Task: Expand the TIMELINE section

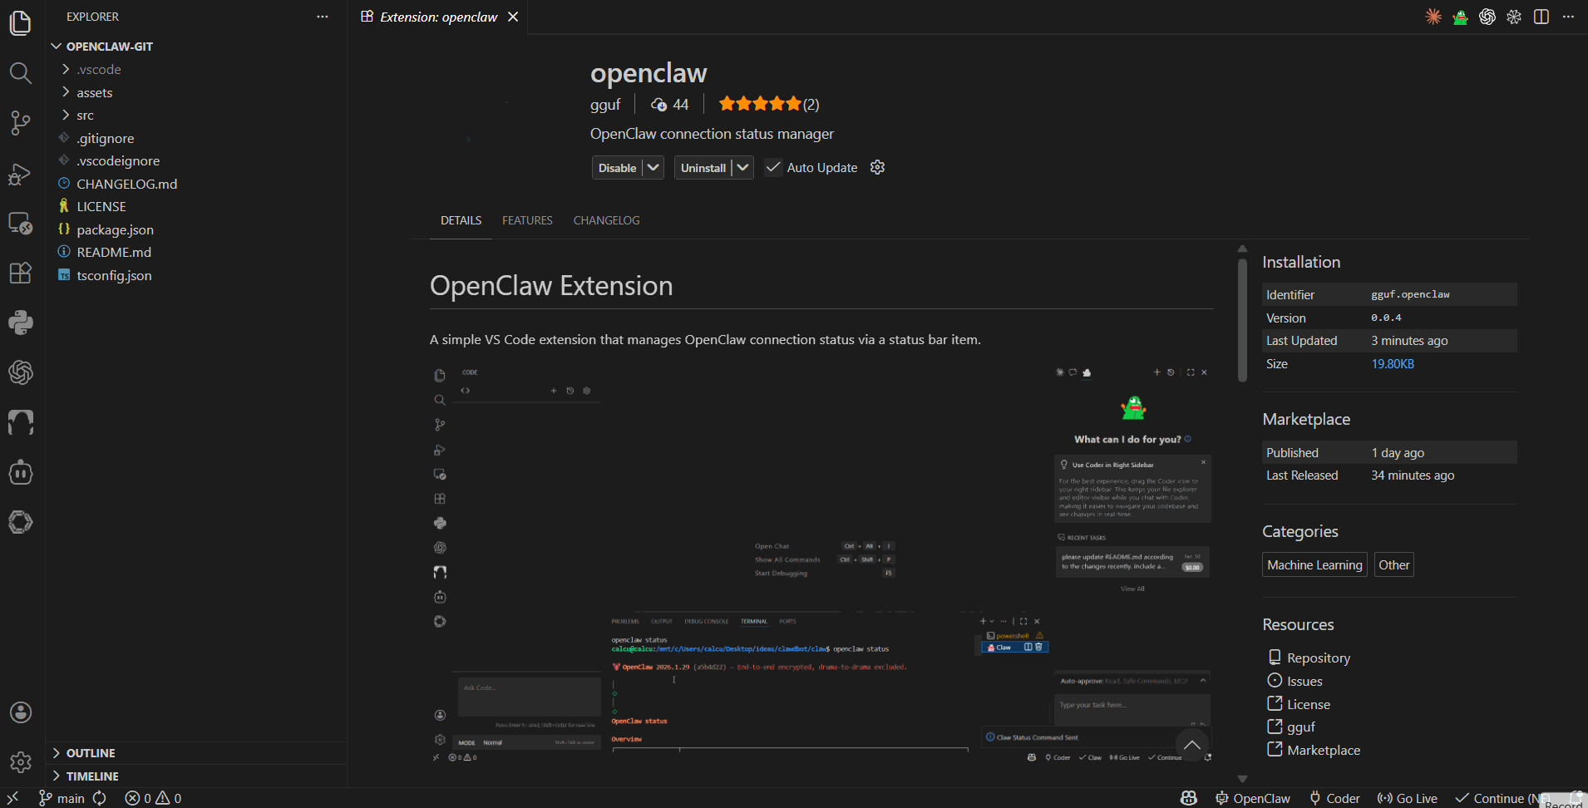Action: 92,776
